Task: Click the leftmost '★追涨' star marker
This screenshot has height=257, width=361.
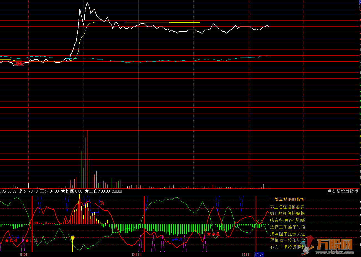Action: tap(11, 241)
